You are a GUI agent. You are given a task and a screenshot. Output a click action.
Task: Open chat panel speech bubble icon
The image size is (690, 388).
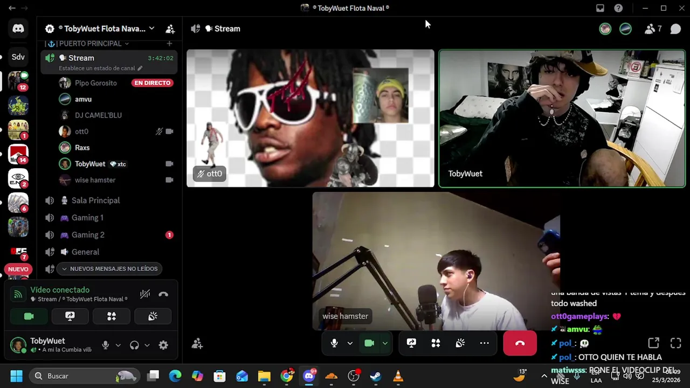coord(675,29)
